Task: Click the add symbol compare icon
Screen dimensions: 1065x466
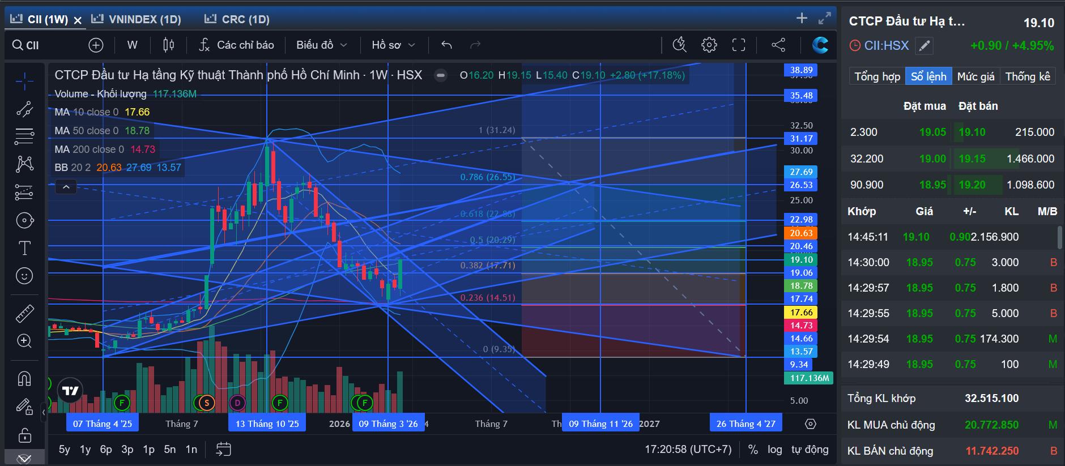Action: click(96, 45)
